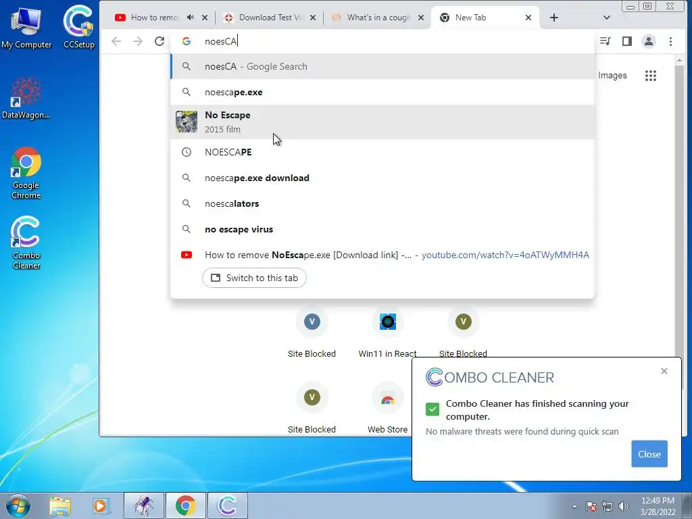Open the Action Center flag icon
The image size is (692, 519).
tap(591, 506)
